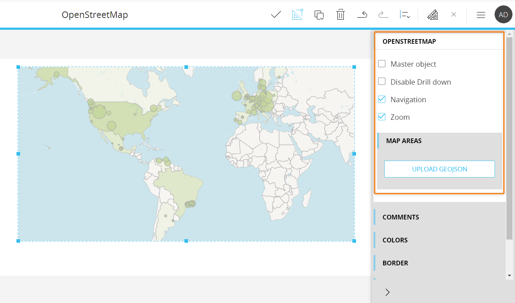The height and width of the screenshot is (303, 515).
Task: Open the hamburger menu
Action: (x=481, y=15)
